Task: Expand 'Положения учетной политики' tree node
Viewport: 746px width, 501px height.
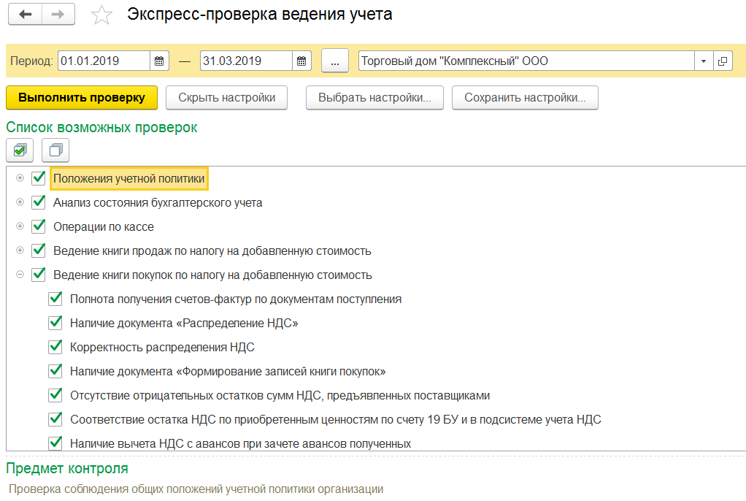Action: coord(20,178)
